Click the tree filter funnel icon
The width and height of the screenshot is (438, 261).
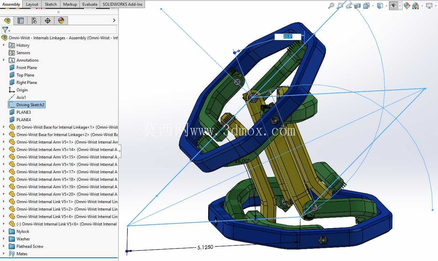[x=5, y=30]
